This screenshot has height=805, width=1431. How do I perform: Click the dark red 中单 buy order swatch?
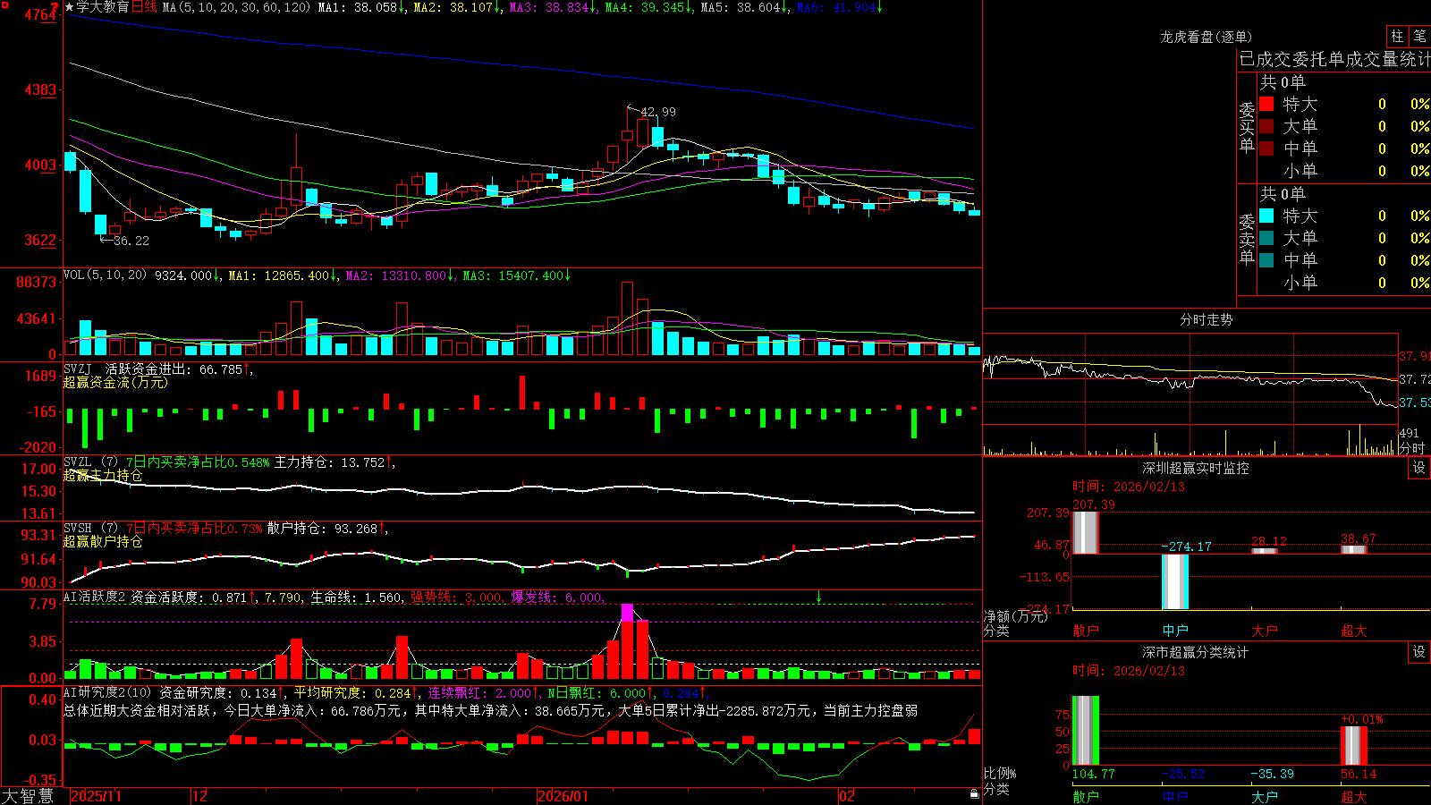tap(1266, 148)
